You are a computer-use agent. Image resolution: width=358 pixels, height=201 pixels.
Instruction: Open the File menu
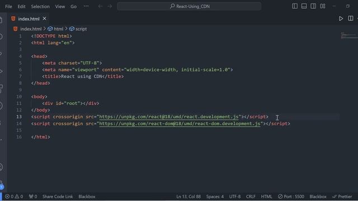[x=8, y=6]
